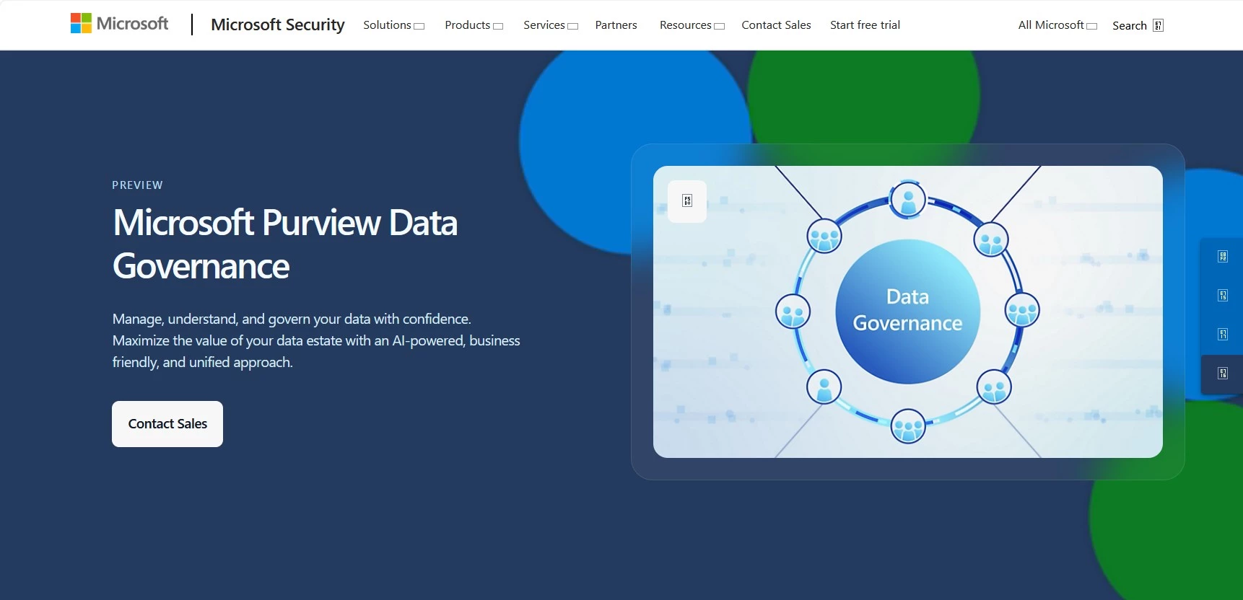Play the Data Governance video via its corner button
Screen dimensions: 1243x600
click(x=687, y=201)
